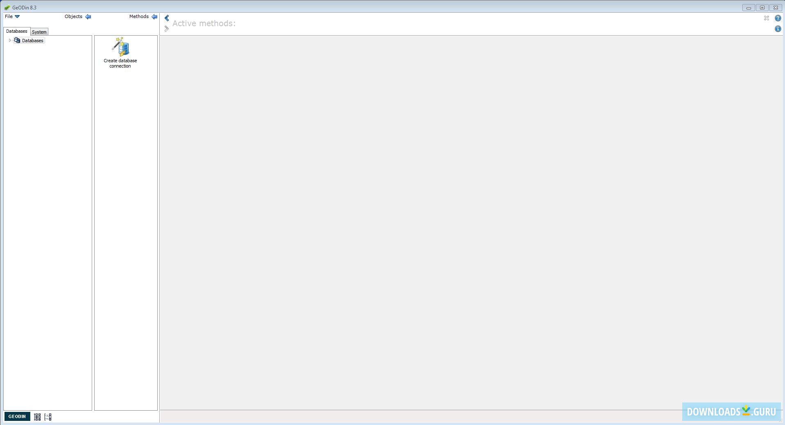Click the GeODin app icon in title bar
The height and width of the screenshot is (425, 785).
(7, 7)
